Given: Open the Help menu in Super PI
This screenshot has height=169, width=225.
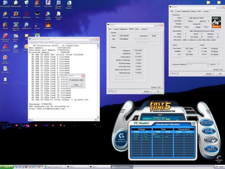Looking at the screenshot, I should click(51, 42).
